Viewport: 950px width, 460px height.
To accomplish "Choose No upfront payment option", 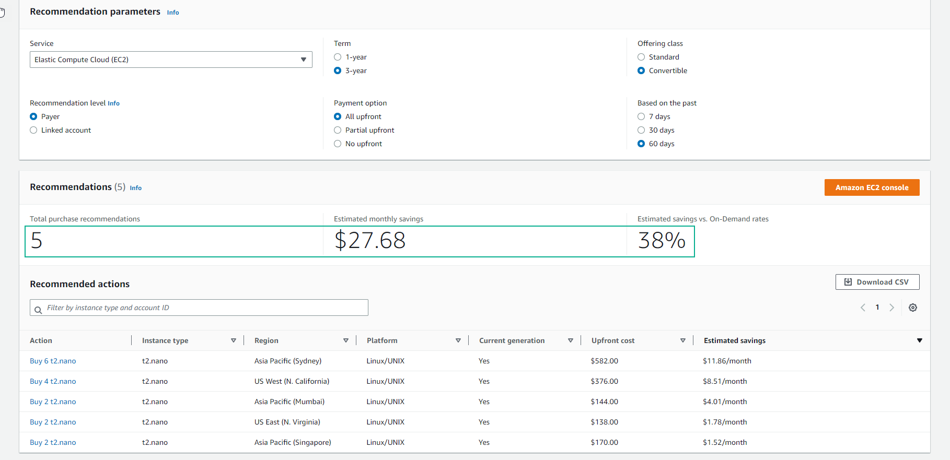I will point(338,144).
